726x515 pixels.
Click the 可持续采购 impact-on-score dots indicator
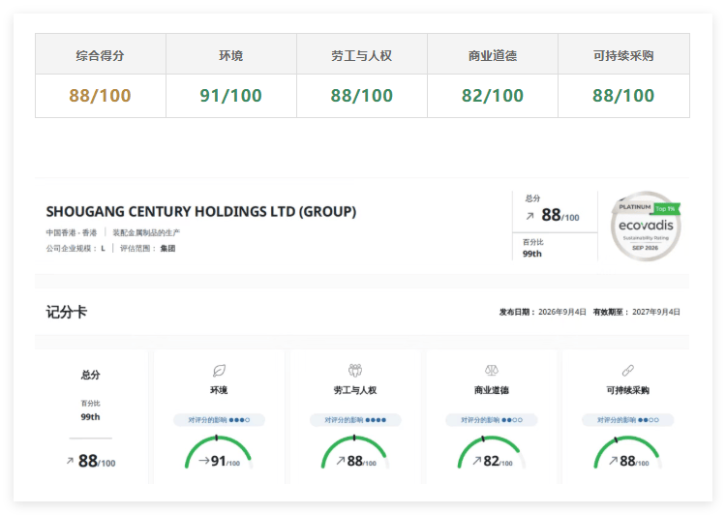(628, 420)
